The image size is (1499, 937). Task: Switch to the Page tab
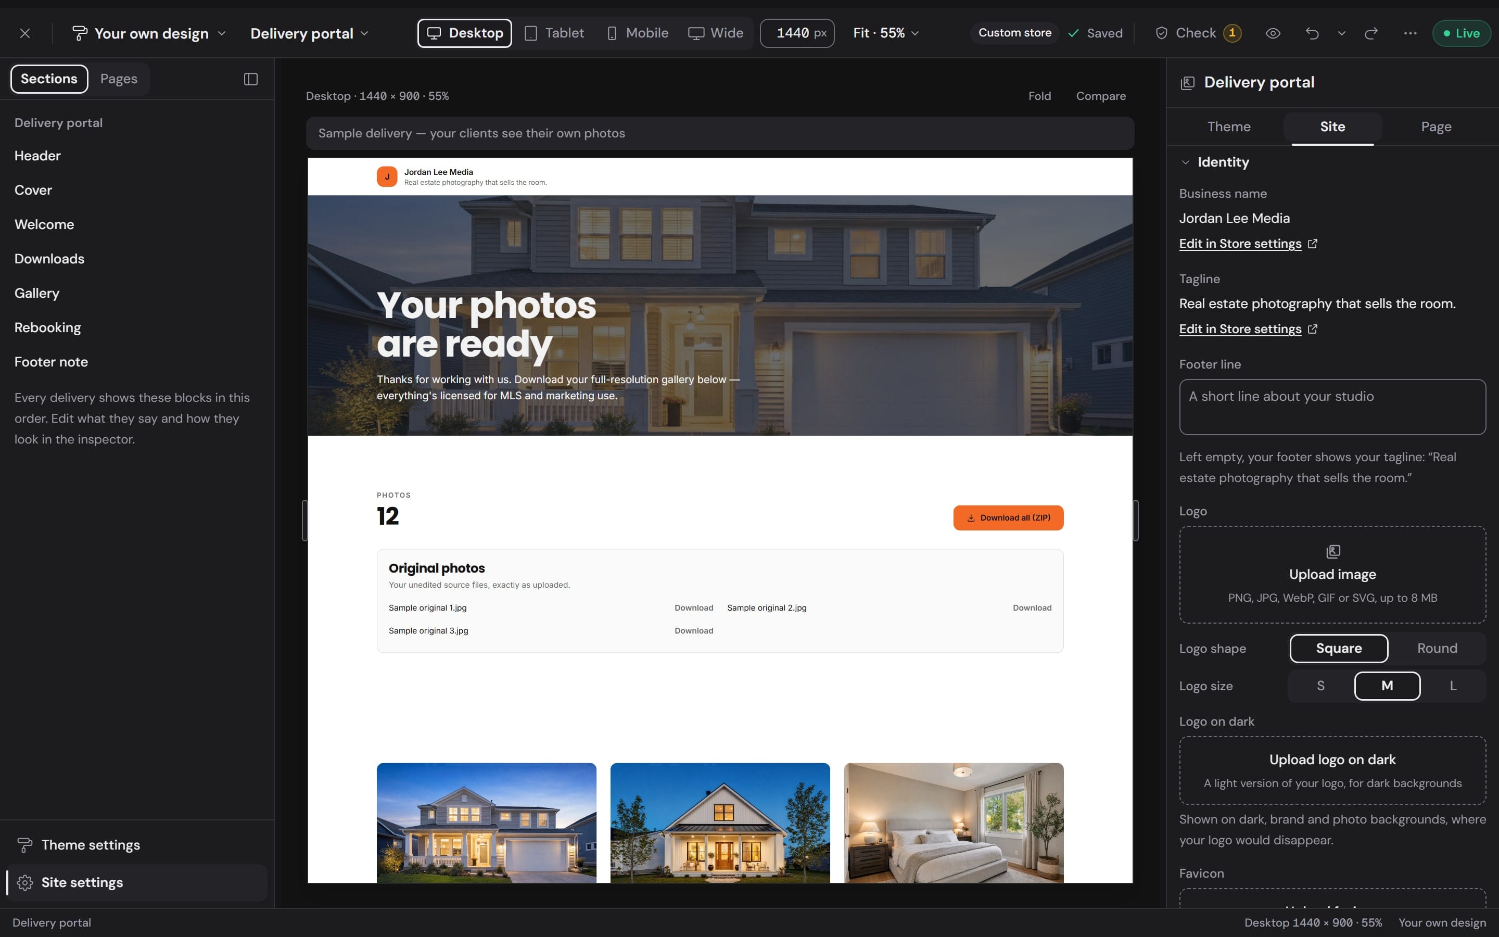click(x=1436, y=127)
